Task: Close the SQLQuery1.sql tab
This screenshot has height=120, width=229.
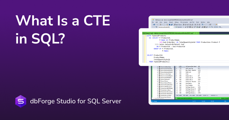Action: click(x=198, y=33)
